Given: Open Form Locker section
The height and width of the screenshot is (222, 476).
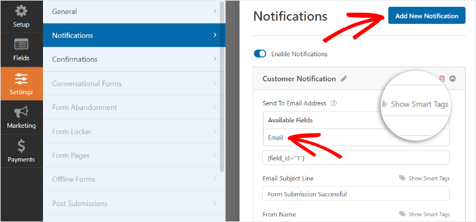Looking at the screenshot, I should 134,131.
